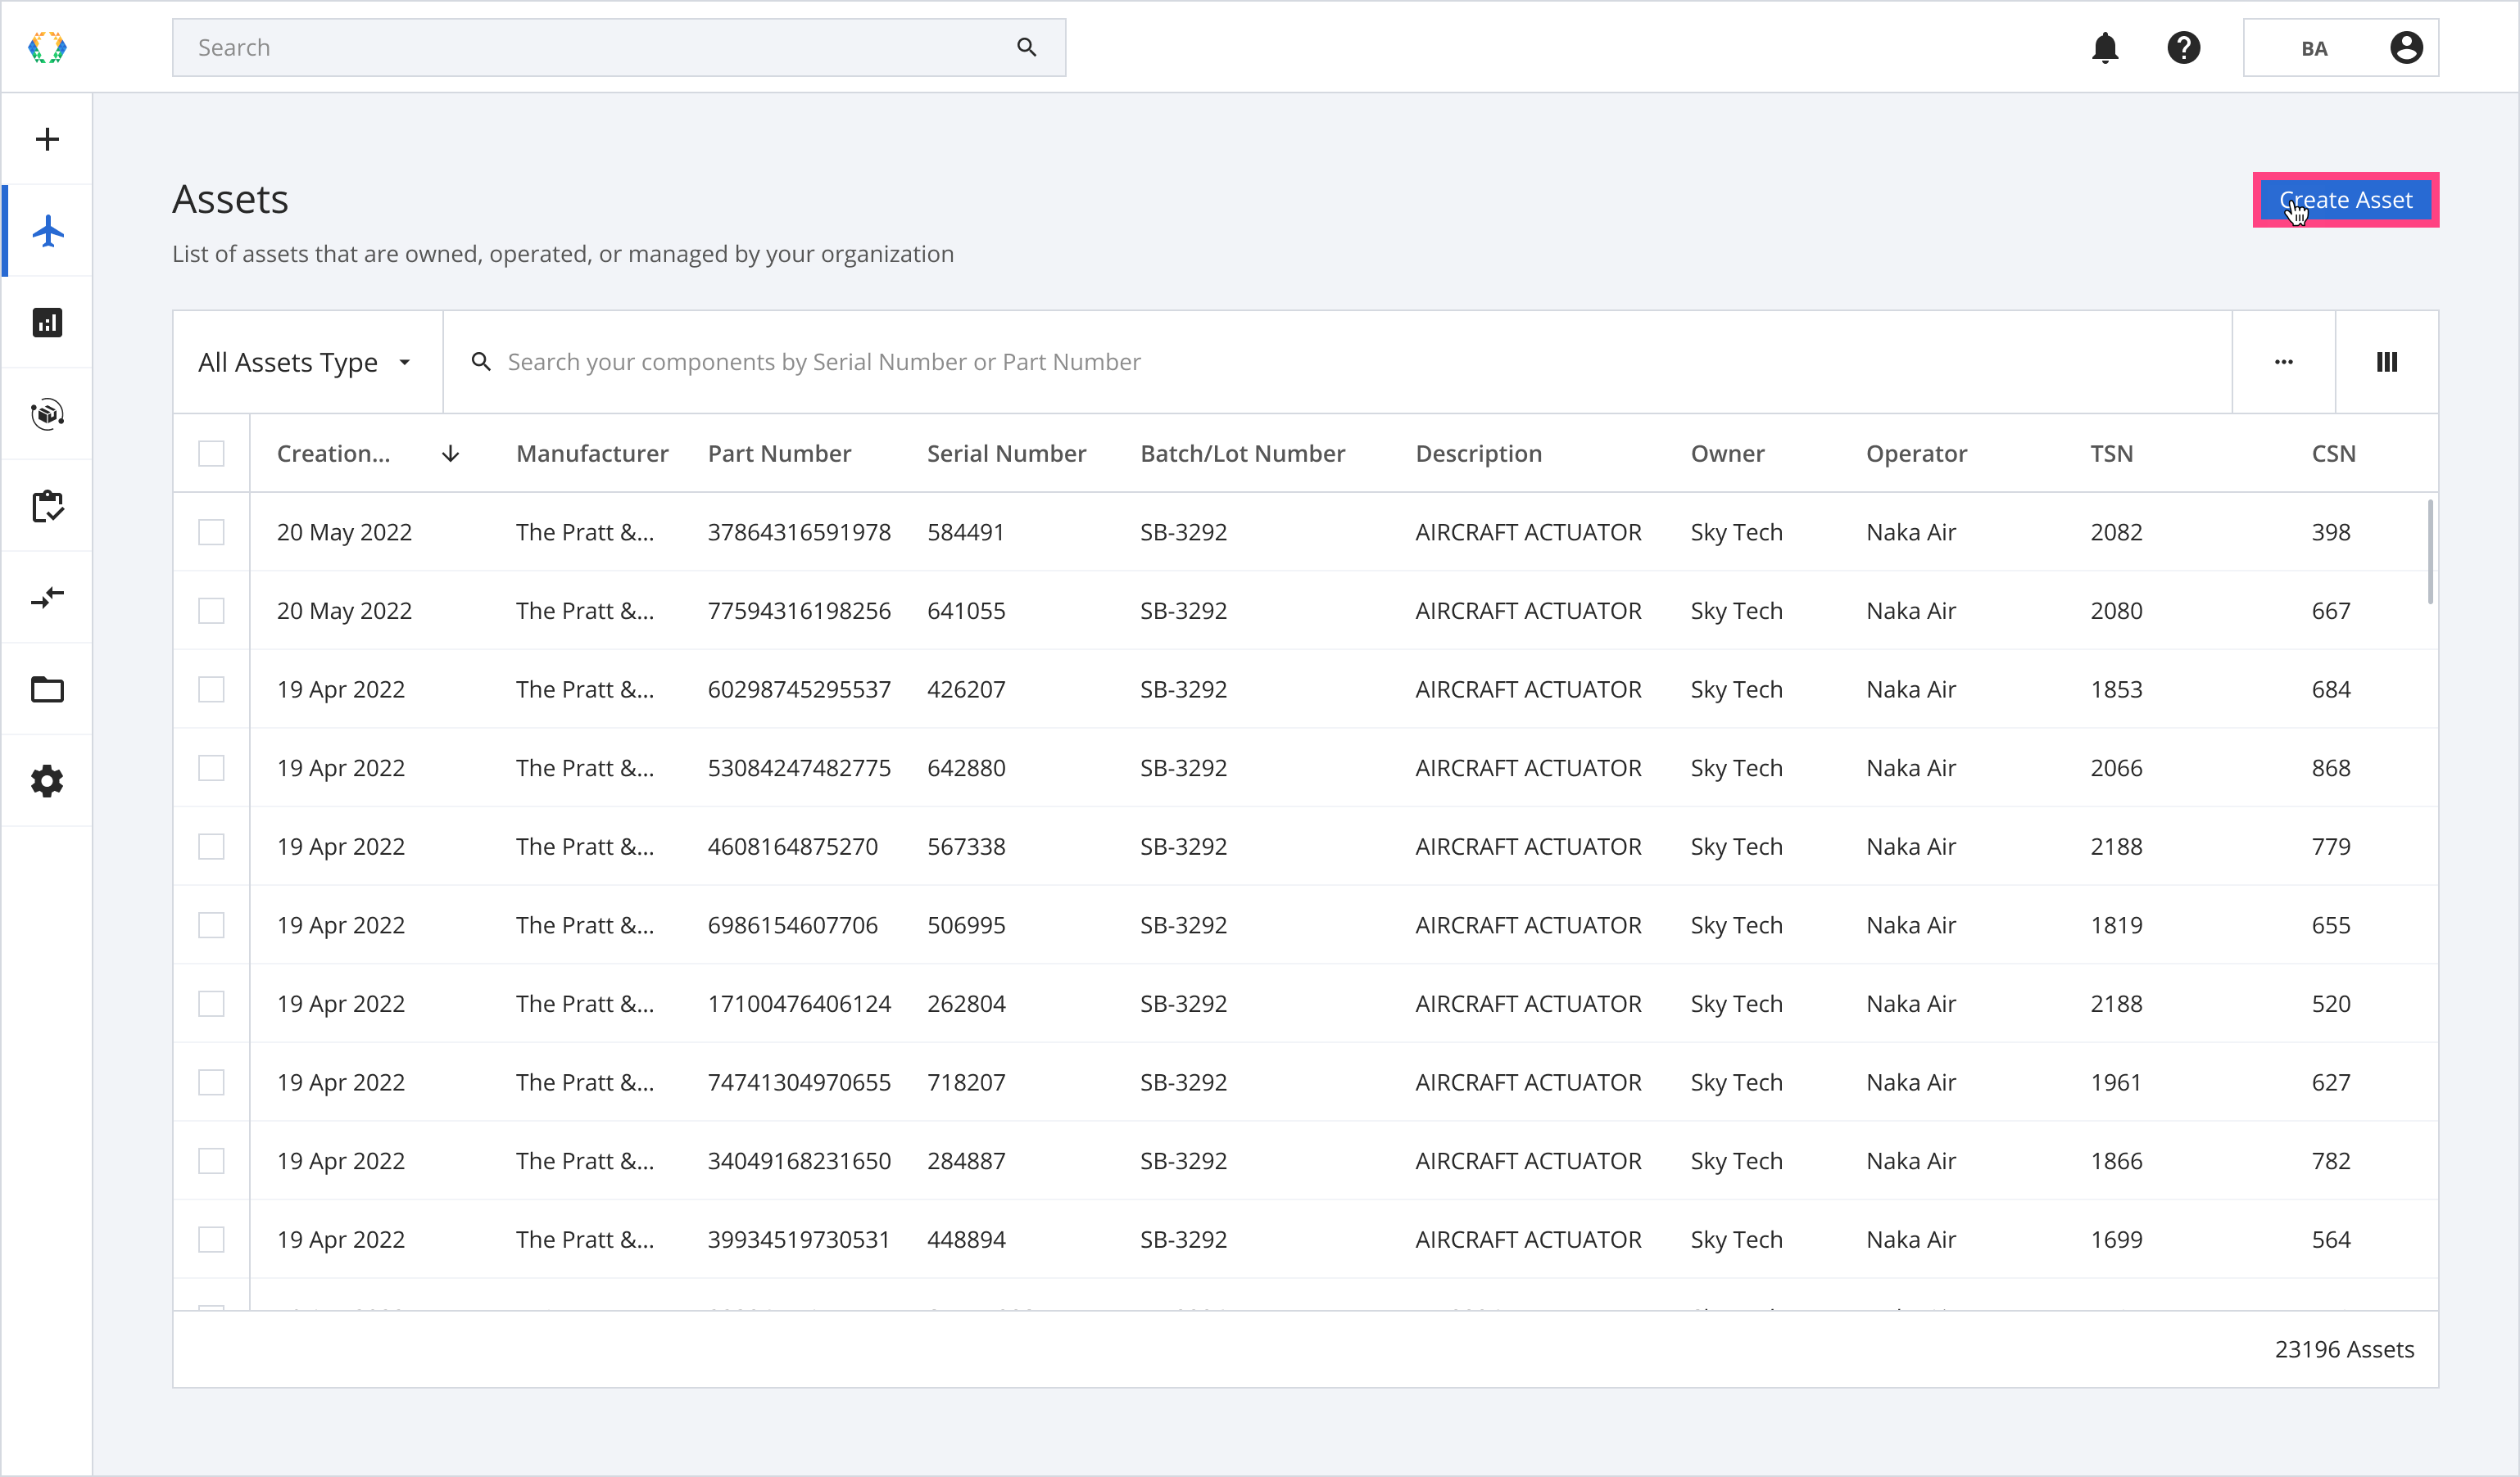Click the Owner column header

pos(1727,454)
